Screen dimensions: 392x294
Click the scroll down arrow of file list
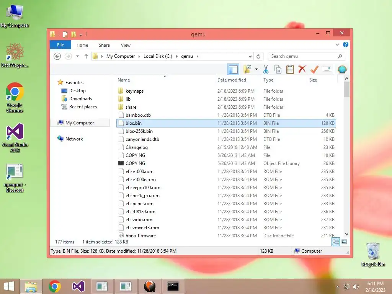coord(346,234)
